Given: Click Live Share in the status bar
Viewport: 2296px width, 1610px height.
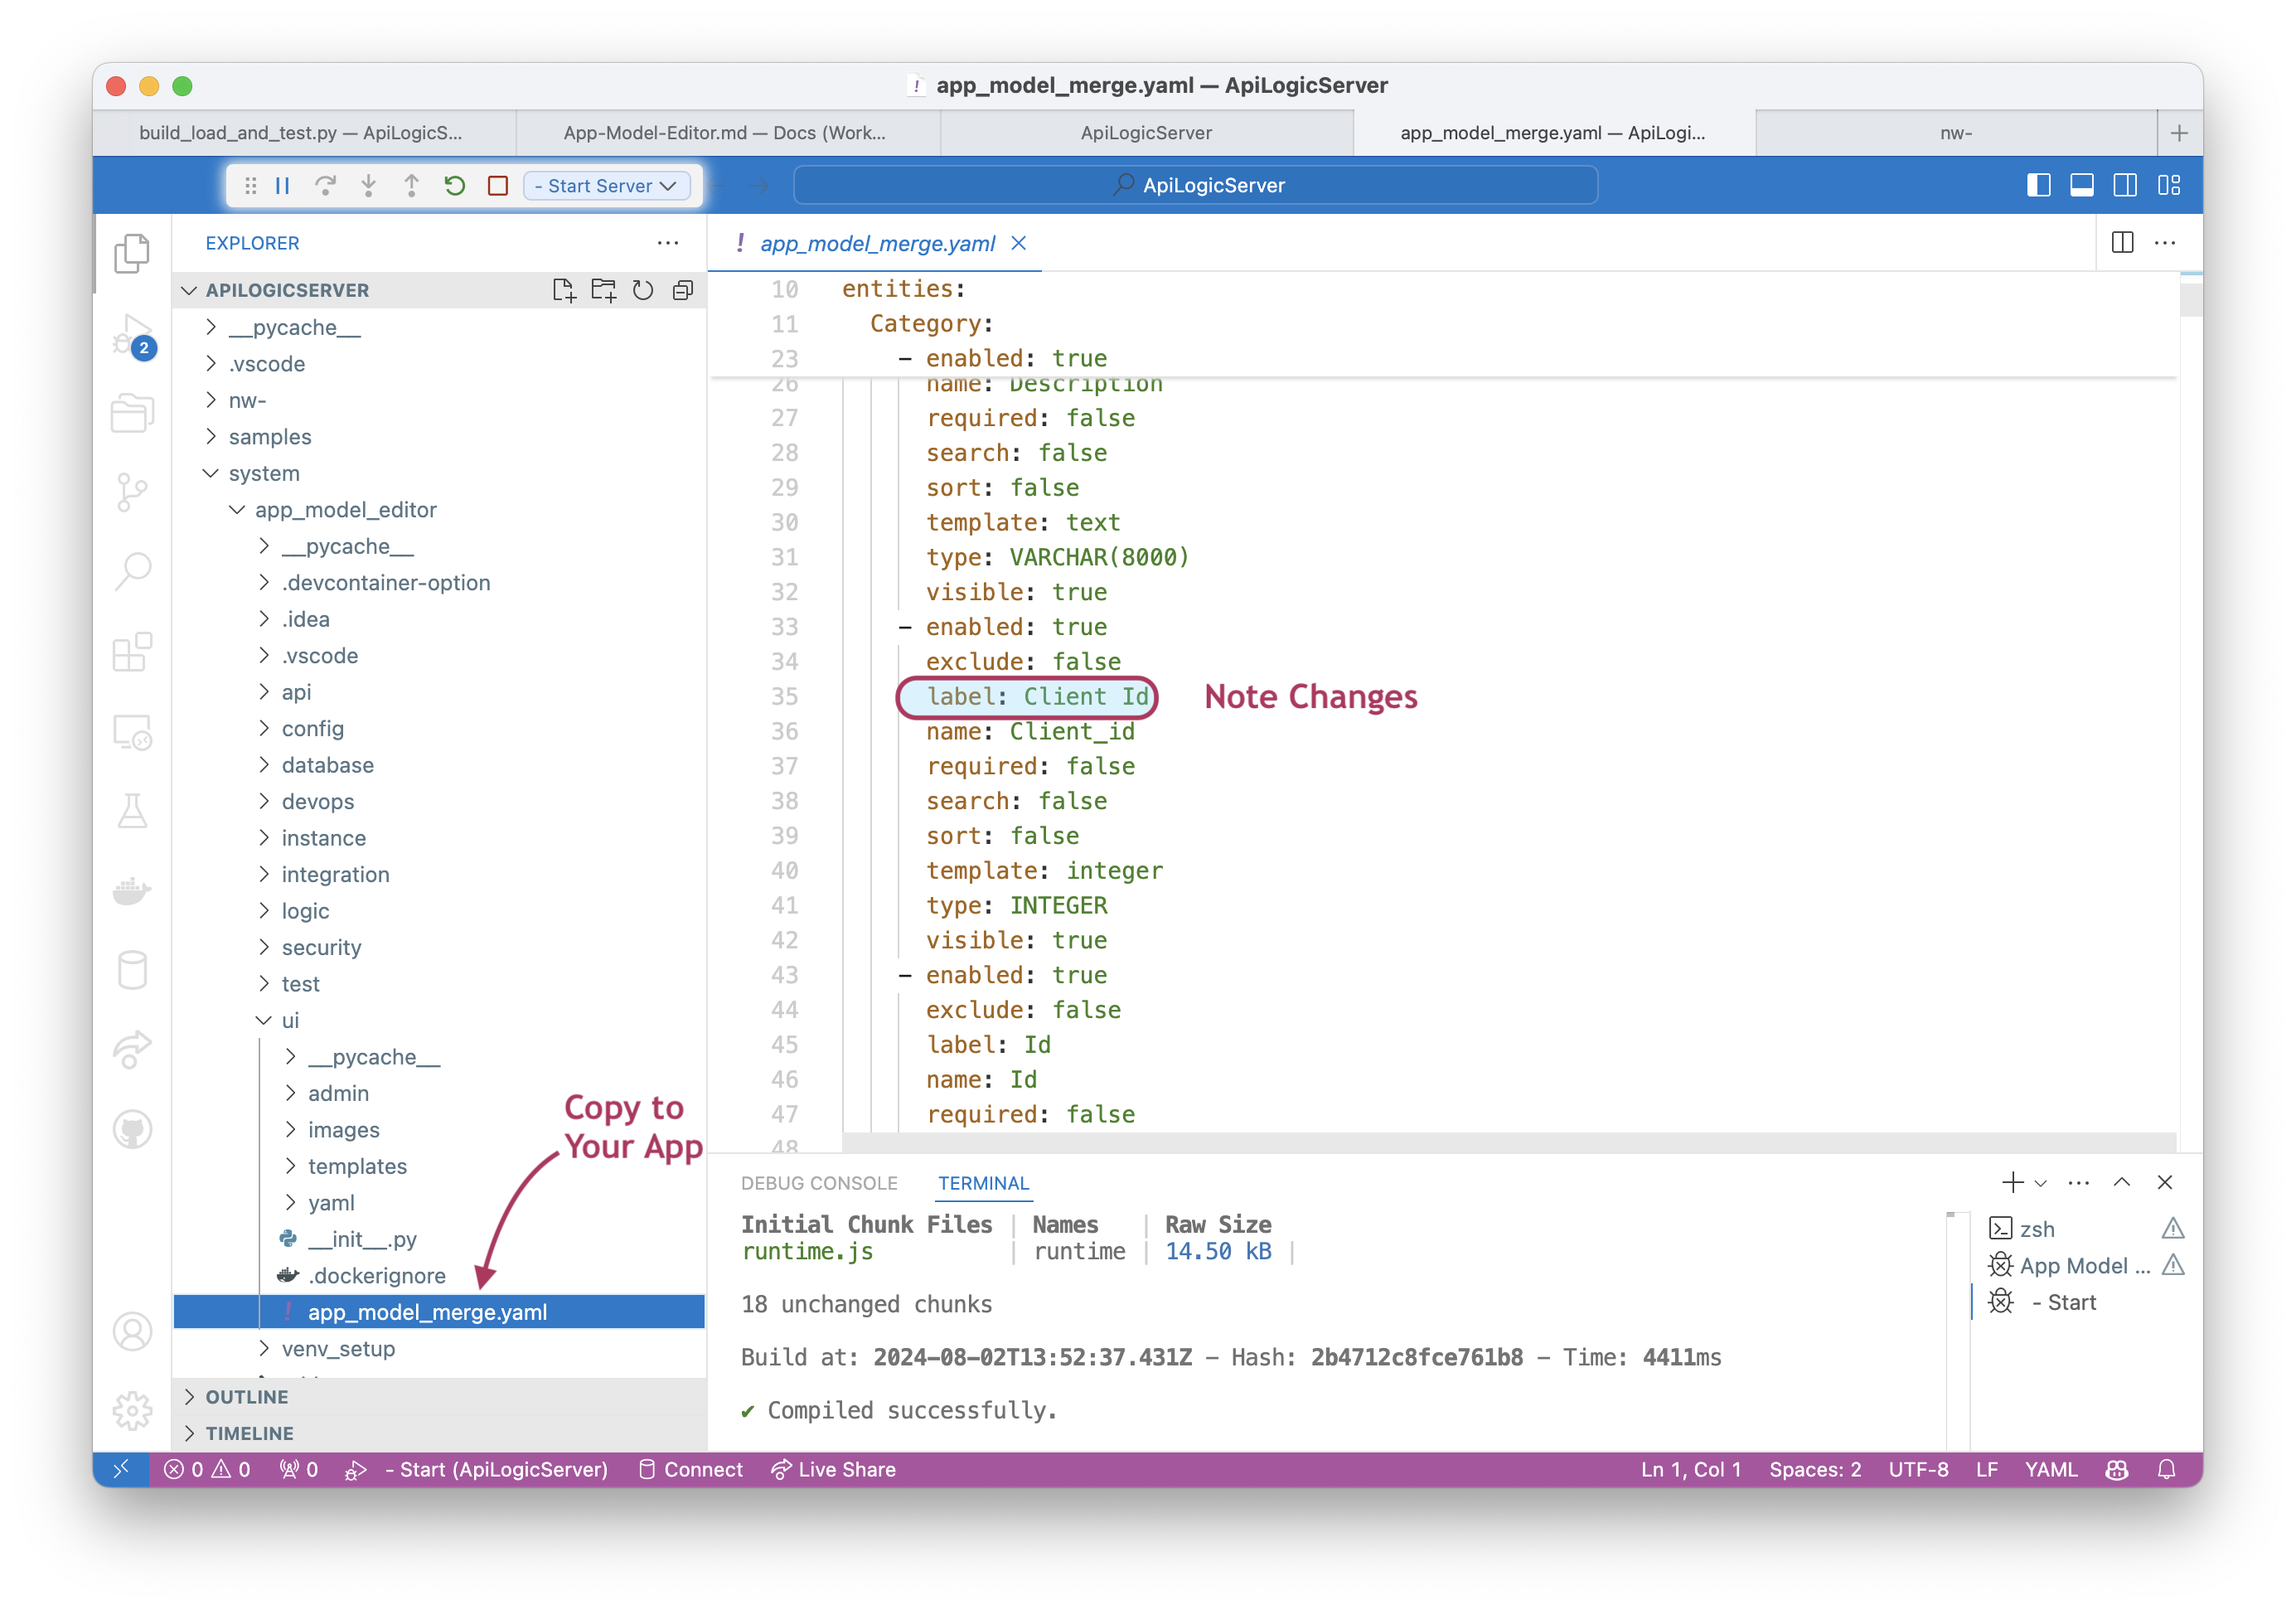Looking at the screenshot, I should [833, 1470].
